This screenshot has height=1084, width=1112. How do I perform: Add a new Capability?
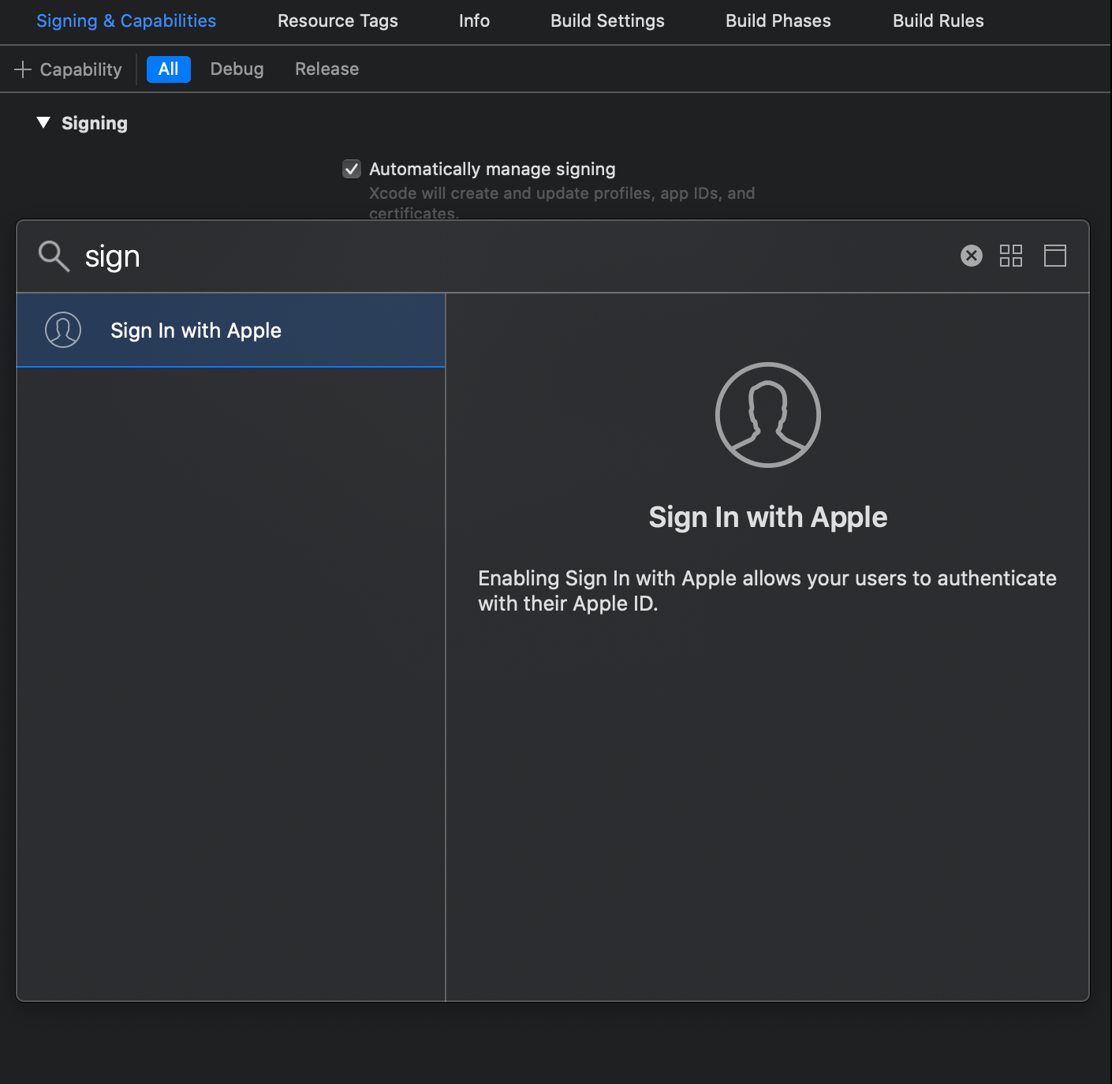[x=69, y=69]
